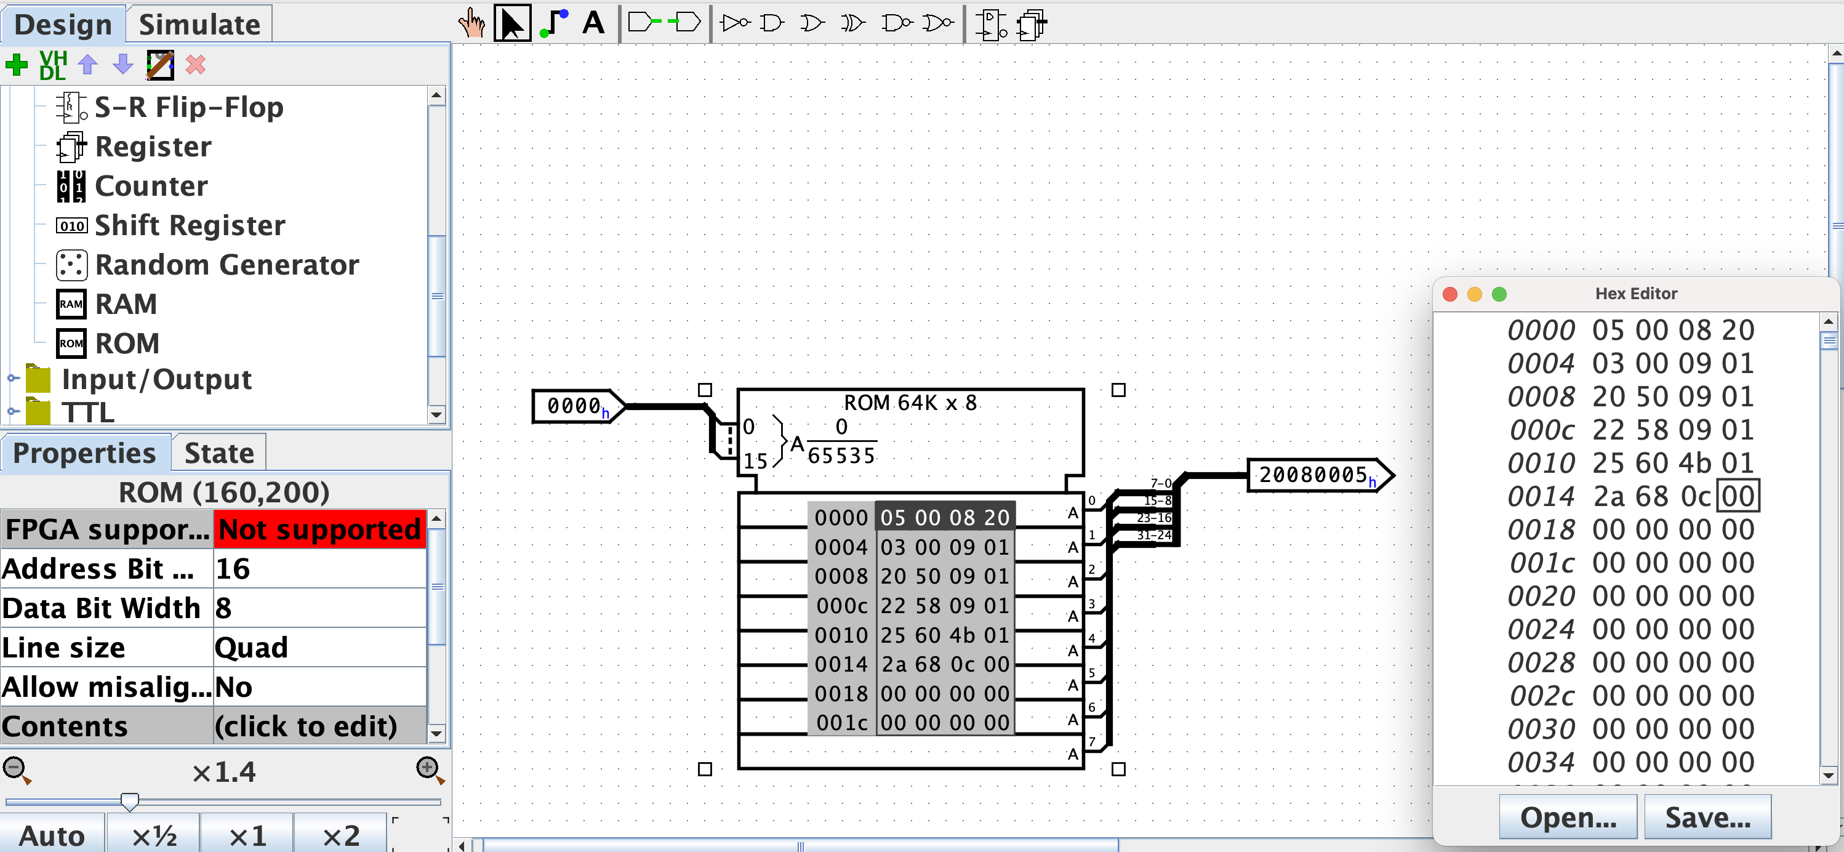Select the text annotation tool

pyautogui.click(x=593, y=23)
